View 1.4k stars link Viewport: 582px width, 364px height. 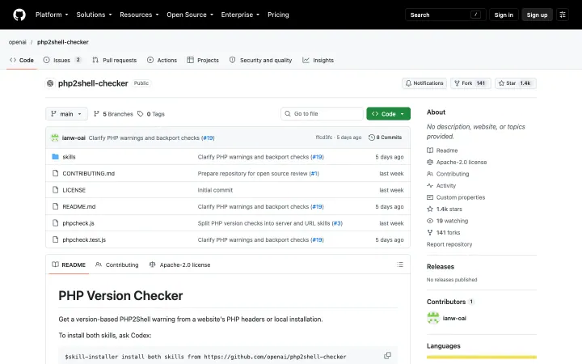[x=445, y=210]
